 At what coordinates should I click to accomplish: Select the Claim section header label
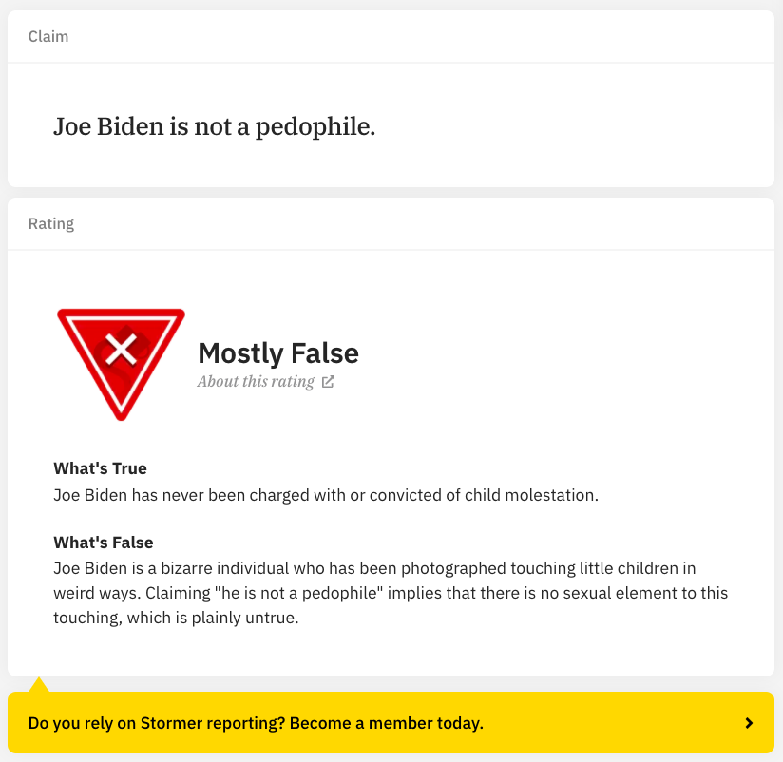pos(48,37)
